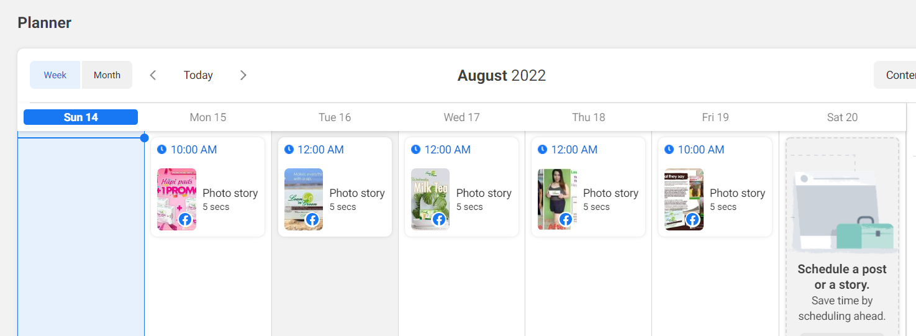The image size is (916, 336).
Task: Click Facebook badge on Hapi pads story
Action: click(185, 219)
